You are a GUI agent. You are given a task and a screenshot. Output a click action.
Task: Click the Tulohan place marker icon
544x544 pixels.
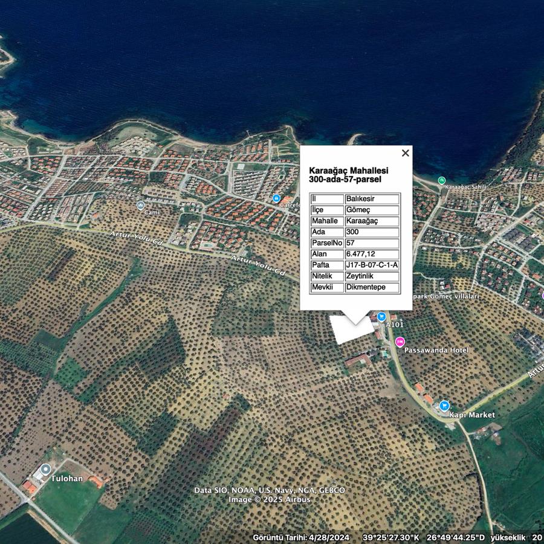(45, 469)
